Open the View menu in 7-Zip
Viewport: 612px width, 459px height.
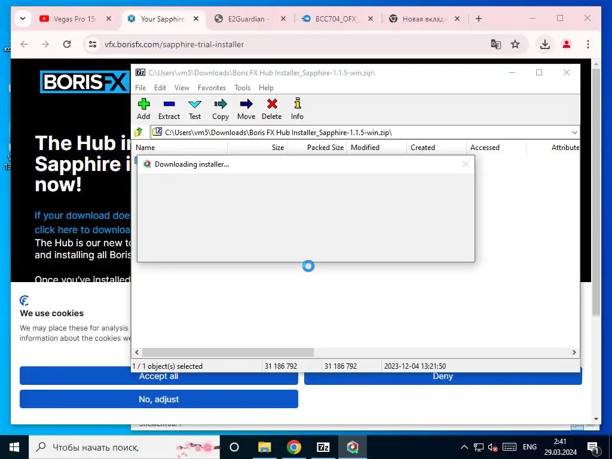[182, 88]
